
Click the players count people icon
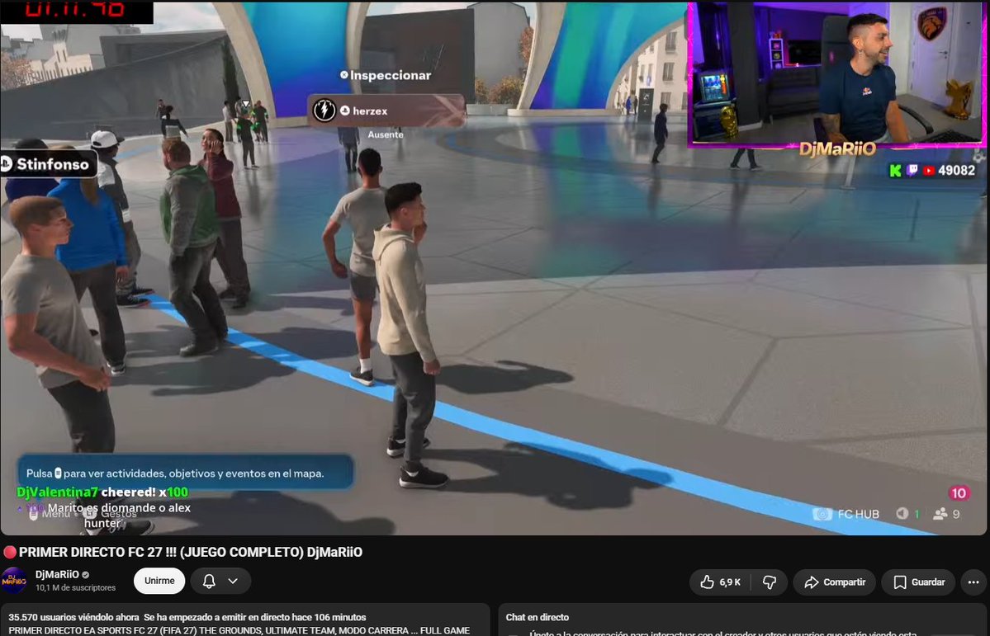pos(940,514)
